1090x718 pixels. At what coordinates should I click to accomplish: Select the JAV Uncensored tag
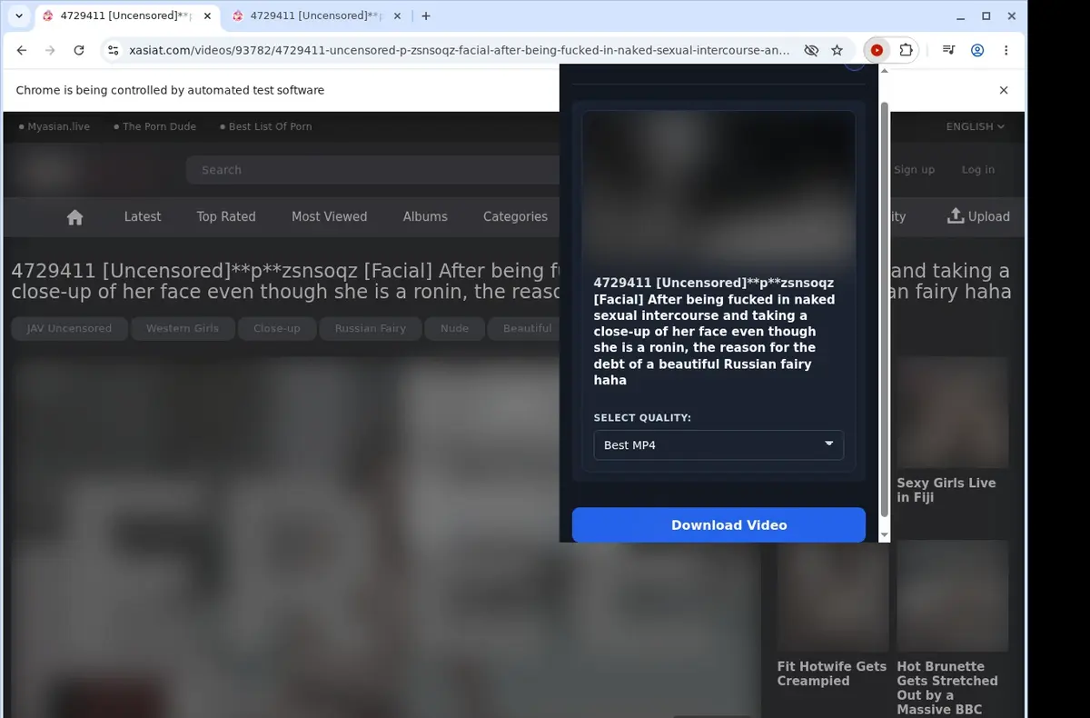(69, 328)
